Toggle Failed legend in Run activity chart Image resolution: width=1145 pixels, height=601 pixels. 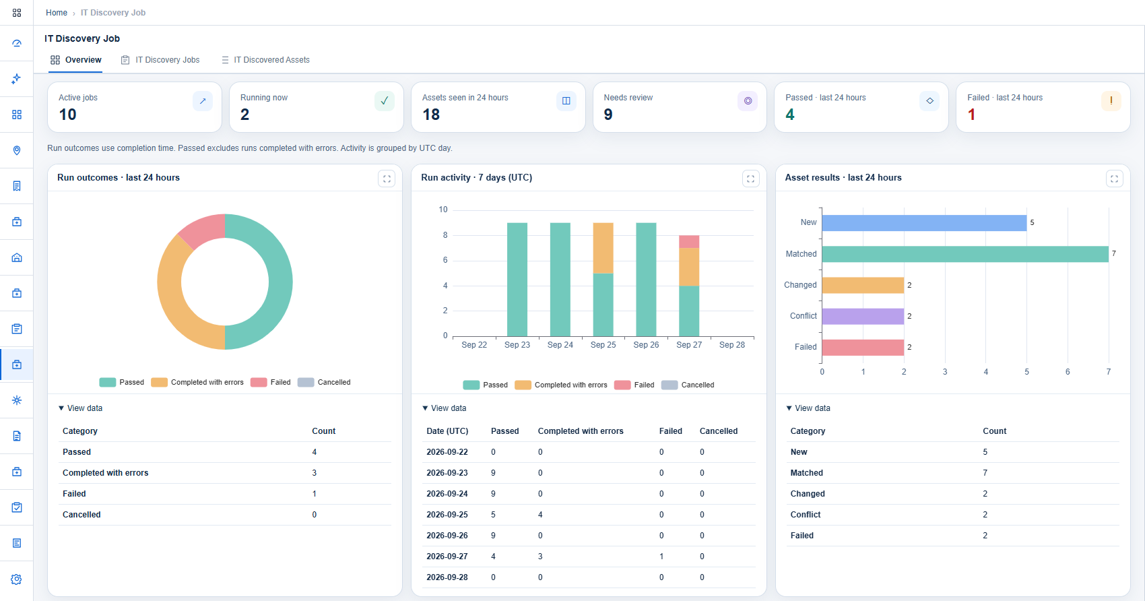pos(634,385)
